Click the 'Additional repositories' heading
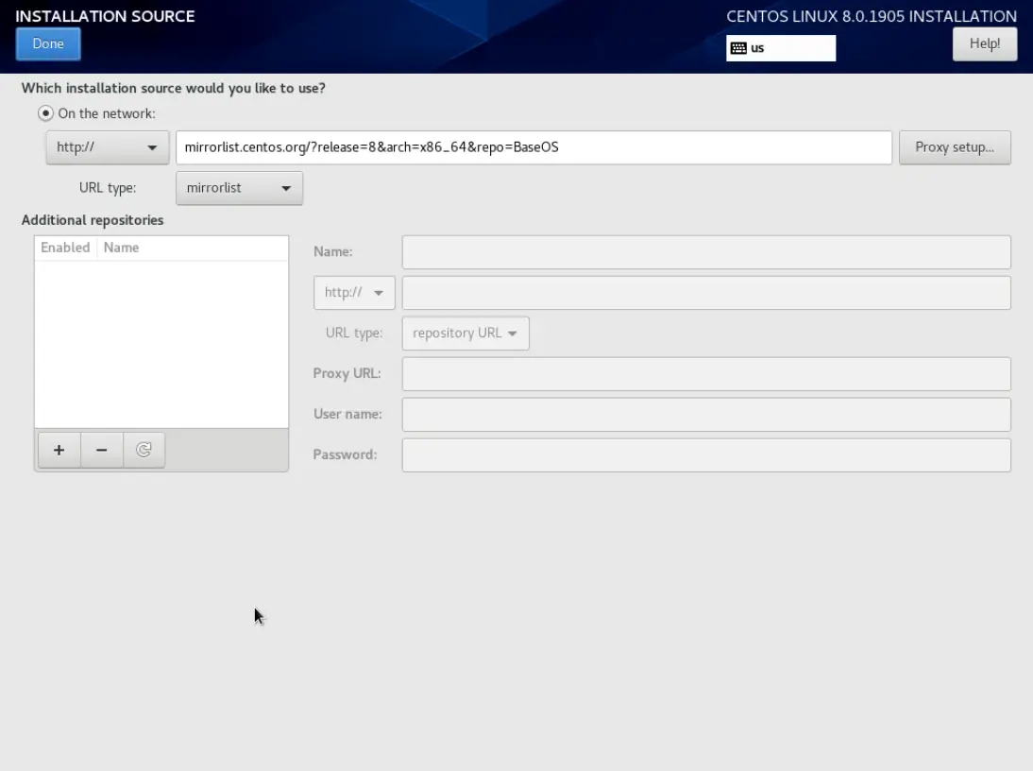 click(93, 220)
